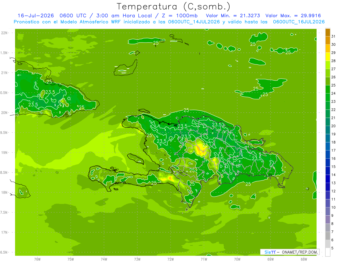Click the "19N" latitude axis label
The image size is (341, 263).
click(5, 153)
